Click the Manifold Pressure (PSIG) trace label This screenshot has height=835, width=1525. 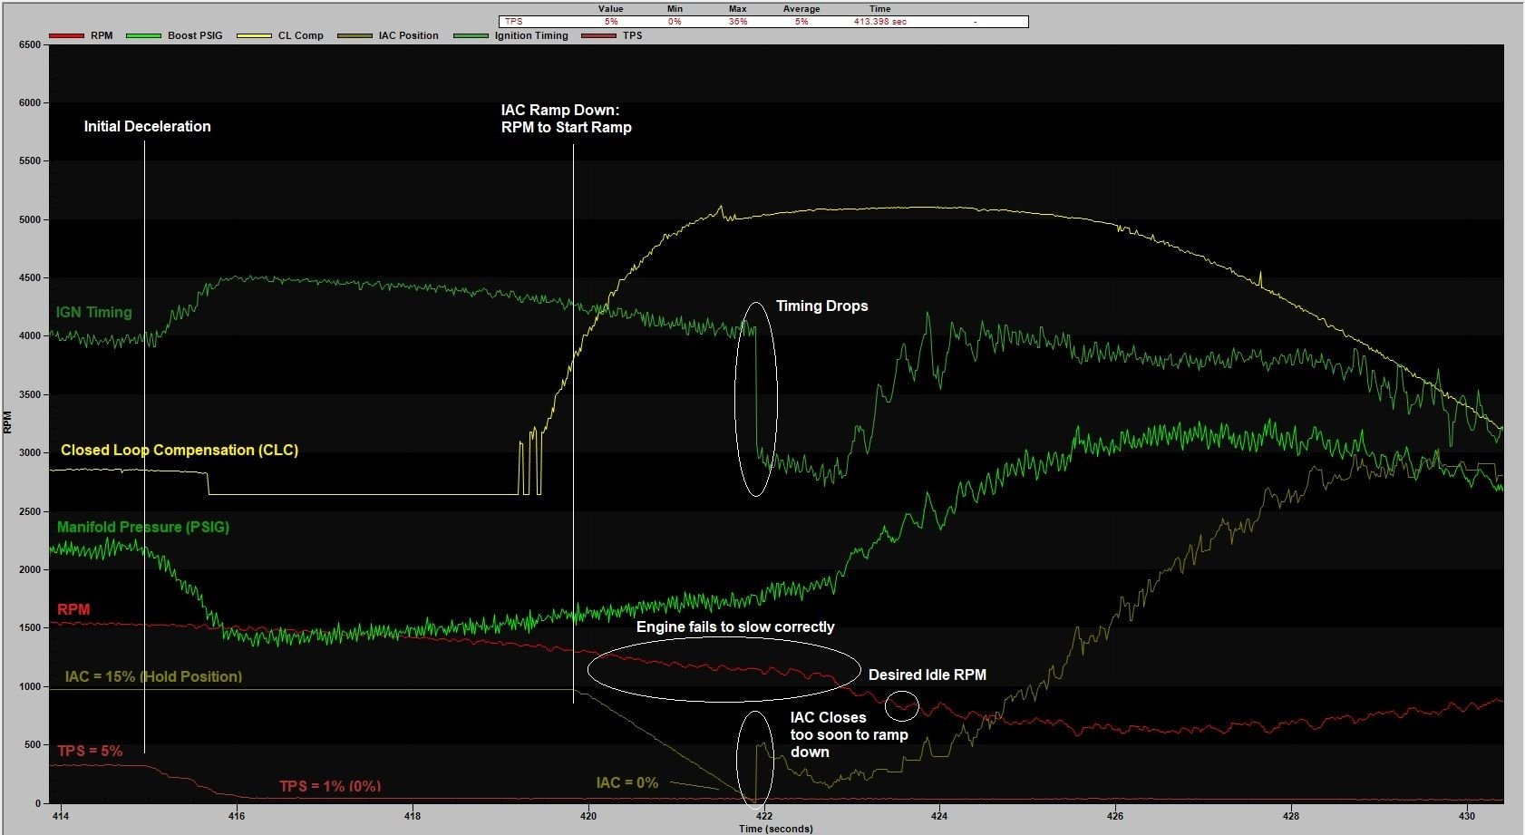[x=142, y=527]
